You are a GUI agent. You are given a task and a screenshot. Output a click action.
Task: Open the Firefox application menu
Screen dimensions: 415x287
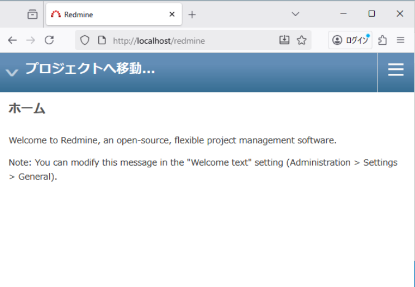(x=400, y=40)
